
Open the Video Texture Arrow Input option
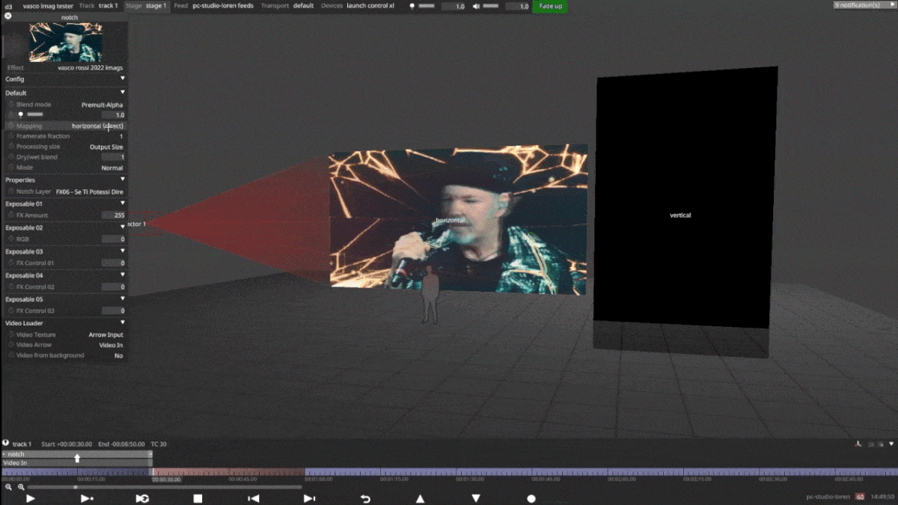pos(106,334)
